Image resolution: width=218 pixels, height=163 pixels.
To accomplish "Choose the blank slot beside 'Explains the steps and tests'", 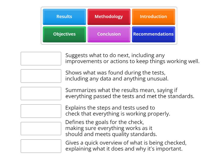I will tap(41, 111).
